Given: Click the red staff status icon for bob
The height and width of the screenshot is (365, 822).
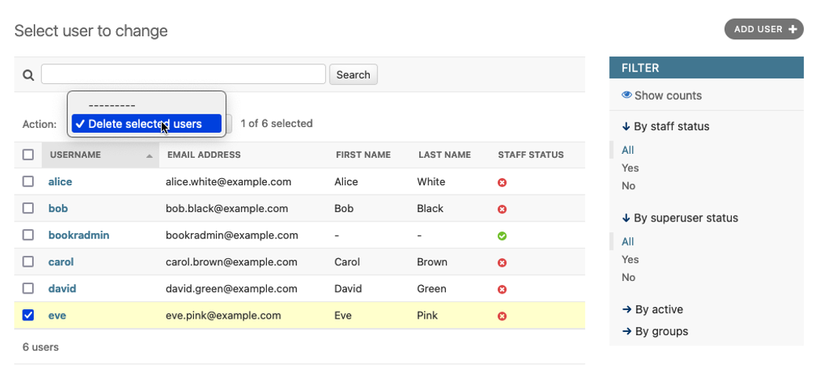Looking at the screenshot, I should [x=502, y=210].
